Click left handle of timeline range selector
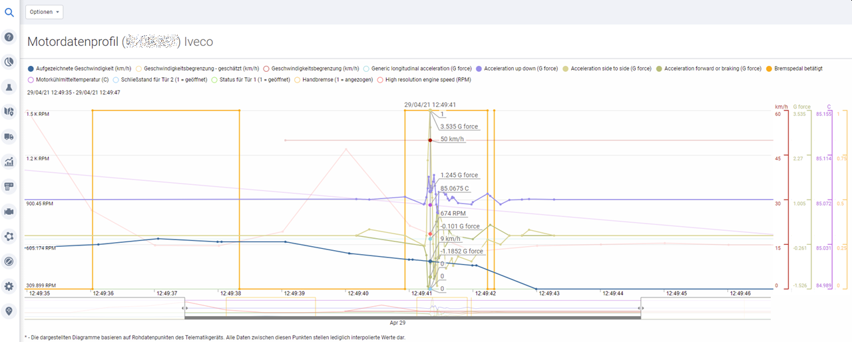This screenshot has width=852, height=342. tap(185, 309)
